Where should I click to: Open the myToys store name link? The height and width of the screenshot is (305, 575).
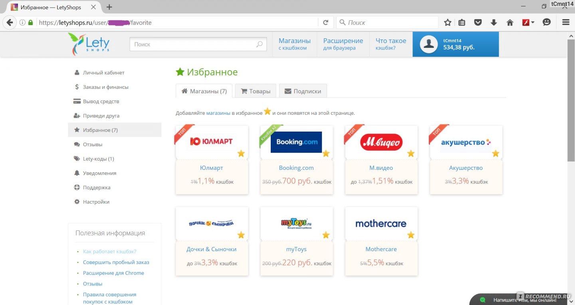tap(296, 249)
